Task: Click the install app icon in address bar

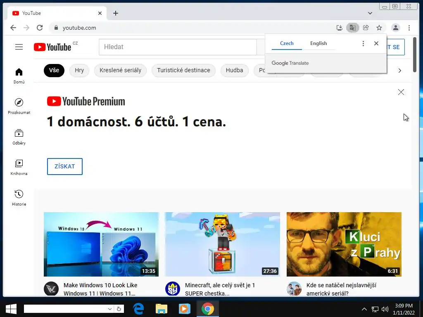Action: pos(340,28)
